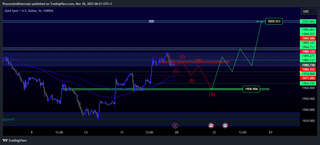The width and height of the screenshot is (320, 145).
Task: Click the 1950.000 price scale value
Action: [309, 99]
